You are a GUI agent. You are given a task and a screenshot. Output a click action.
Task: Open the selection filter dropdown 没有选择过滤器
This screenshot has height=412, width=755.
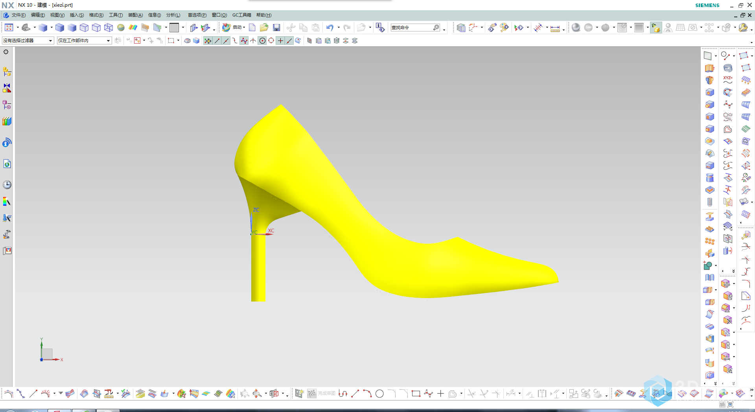28,40
